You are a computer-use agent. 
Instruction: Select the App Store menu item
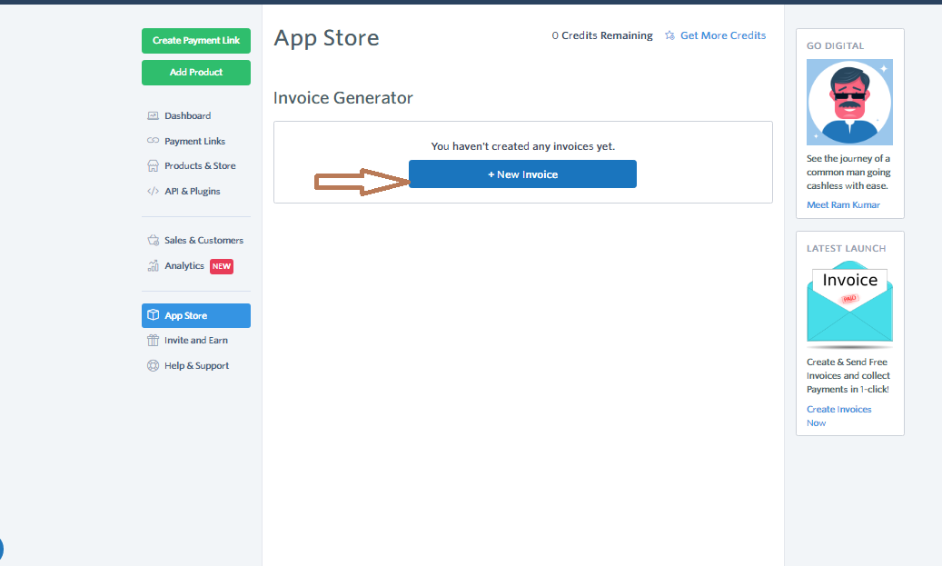click(196, 315)
